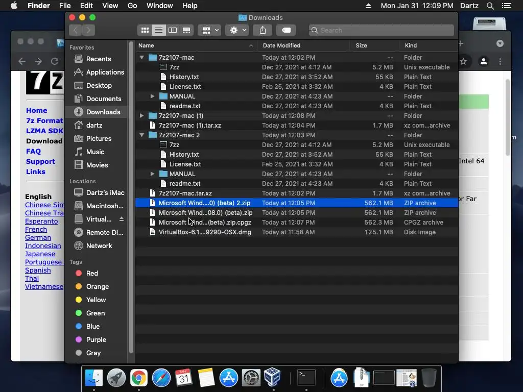Open the File menu
523x392 pixels.
65,6
